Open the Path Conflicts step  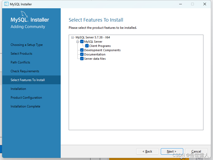click(x=21, y=62)
